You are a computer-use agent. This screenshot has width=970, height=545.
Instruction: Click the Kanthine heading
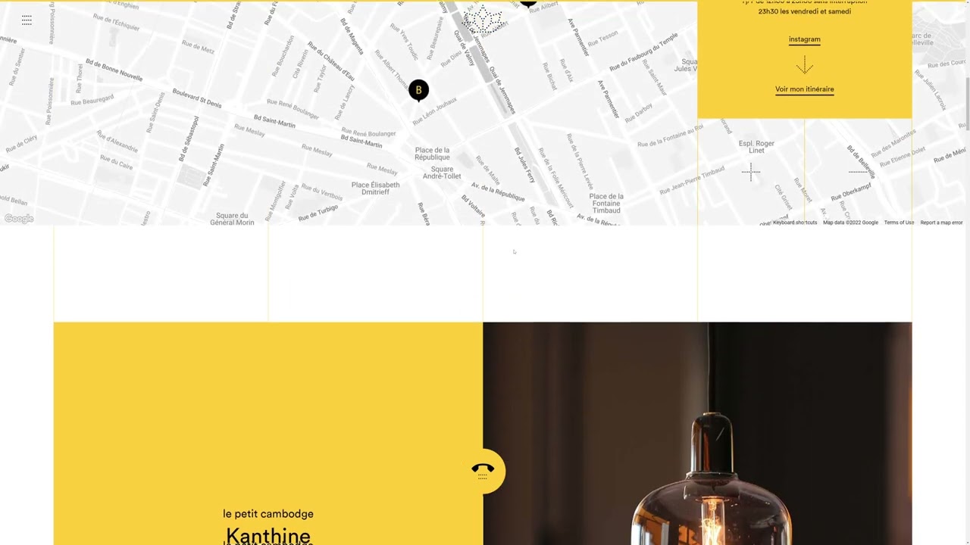[268, 536]
